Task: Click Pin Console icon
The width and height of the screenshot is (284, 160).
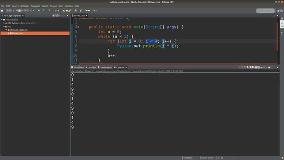Action: pos(261,68)
